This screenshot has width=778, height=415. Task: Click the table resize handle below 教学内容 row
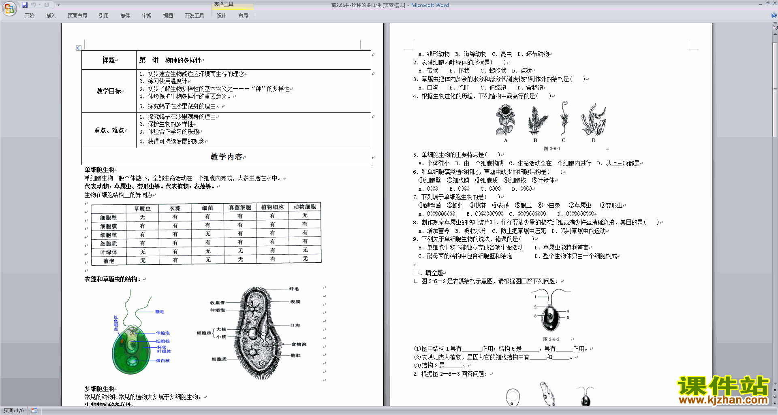372,166
